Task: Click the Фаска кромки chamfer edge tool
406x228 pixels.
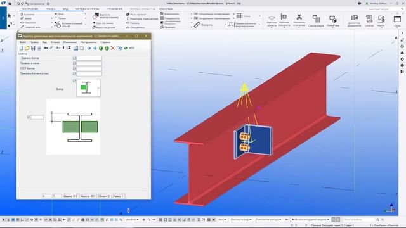Action: pyautogui.click(x=136, y=14)
